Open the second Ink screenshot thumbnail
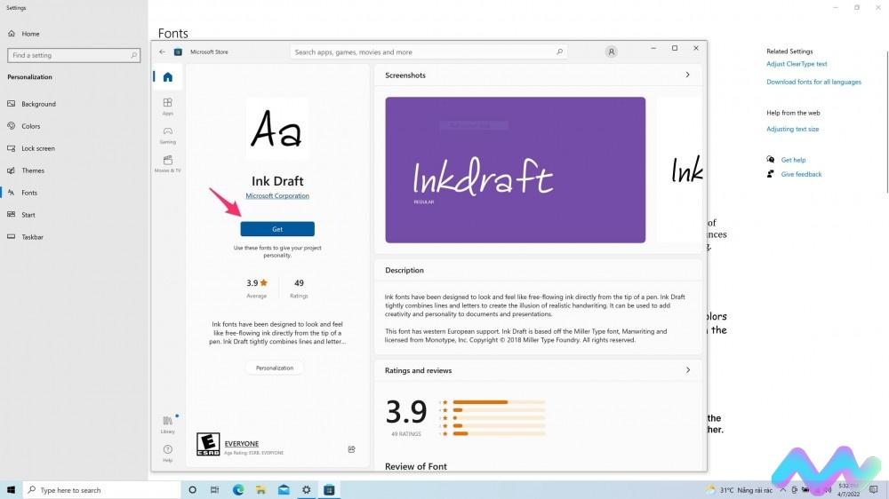Image resolution: width=889 pixels, height=499 pixels. click(680, 170)
